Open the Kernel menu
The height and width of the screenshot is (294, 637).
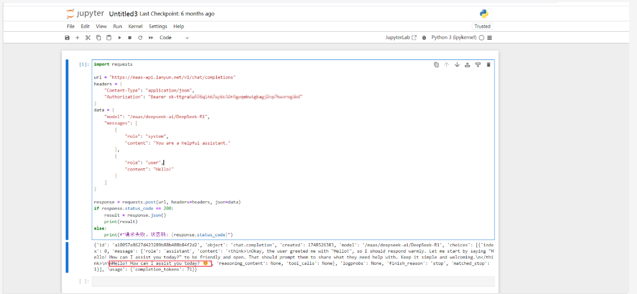(x=135, y=26)
